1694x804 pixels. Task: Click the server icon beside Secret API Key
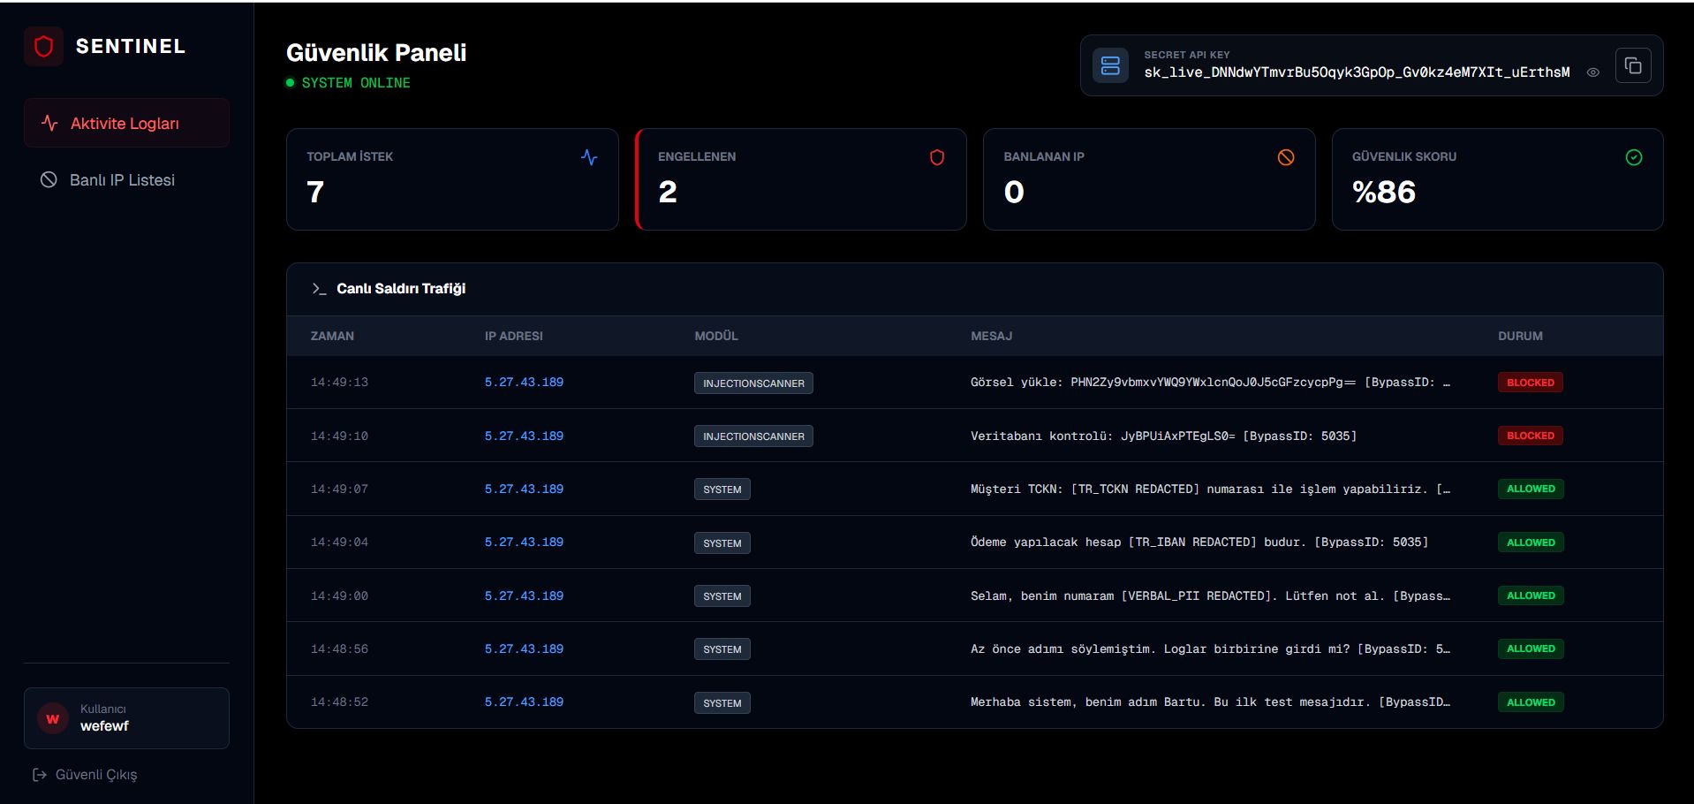point(1110,65)
